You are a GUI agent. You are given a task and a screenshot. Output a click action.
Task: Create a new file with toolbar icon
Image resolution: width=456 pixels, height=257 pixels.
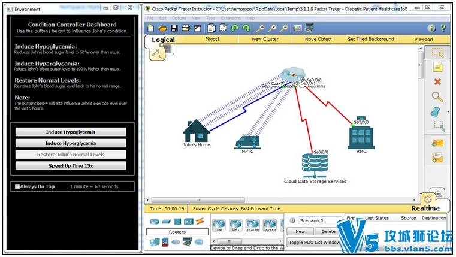pyautogui.click(x=150, y=28)
